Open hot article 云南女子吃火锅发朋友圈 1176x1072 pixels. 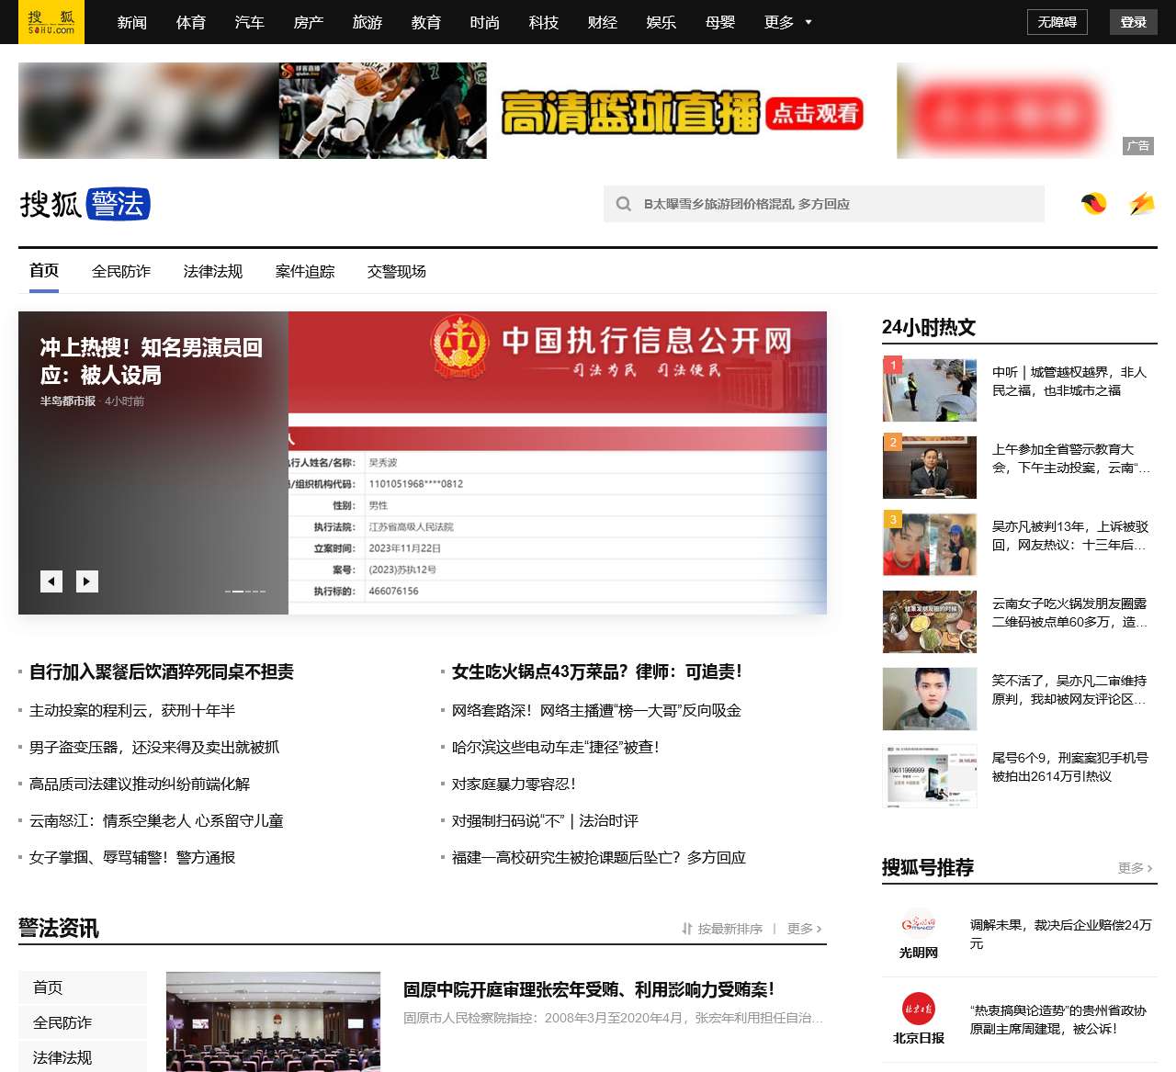(1070, 613)
